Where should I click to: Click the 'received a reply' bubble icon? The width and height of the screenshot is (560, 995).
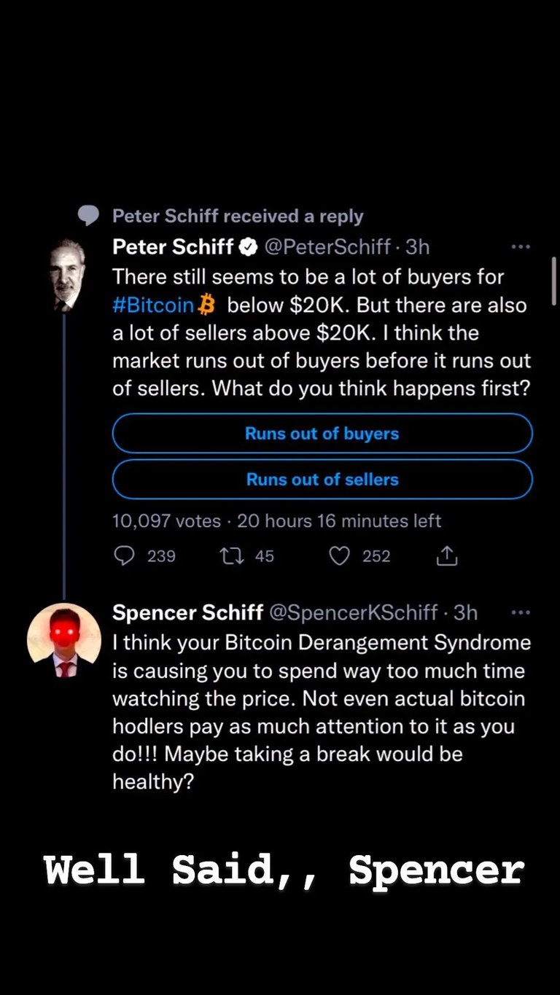(x=88, y=216)
